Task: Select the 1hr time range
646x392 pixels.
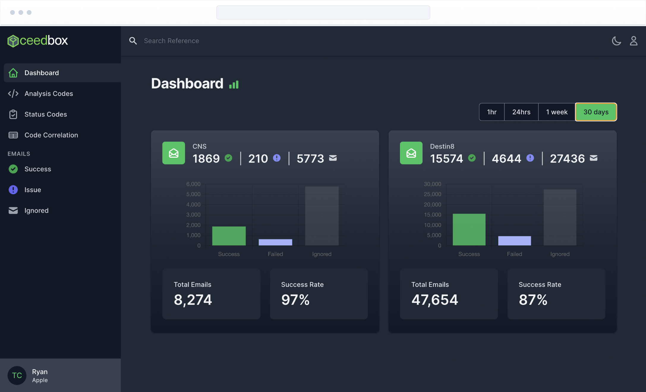Action: pos(492,112)
